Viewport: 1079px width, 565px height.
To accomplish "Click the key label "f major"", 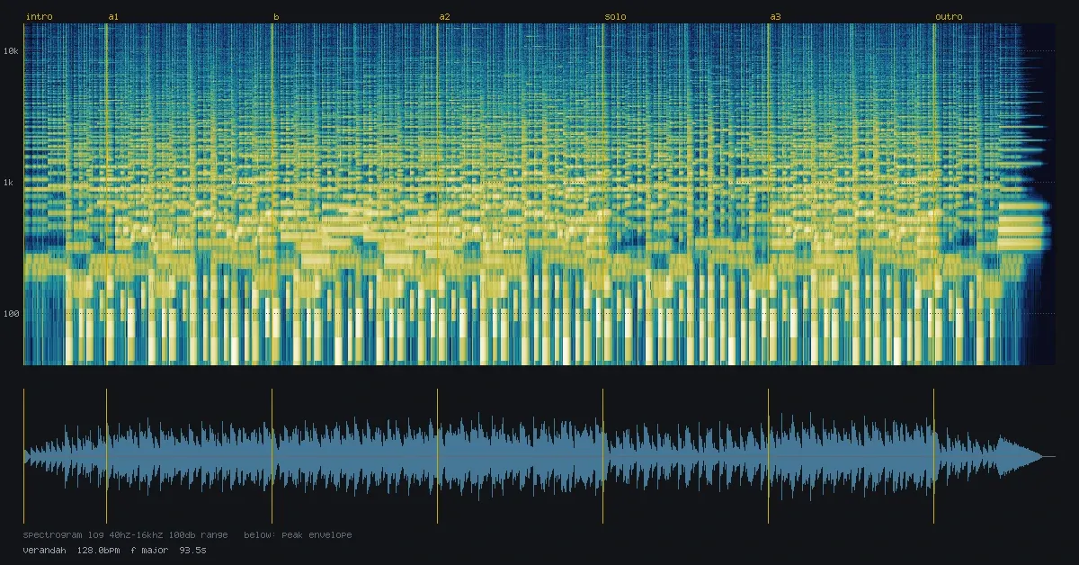I will pos(149,549).
